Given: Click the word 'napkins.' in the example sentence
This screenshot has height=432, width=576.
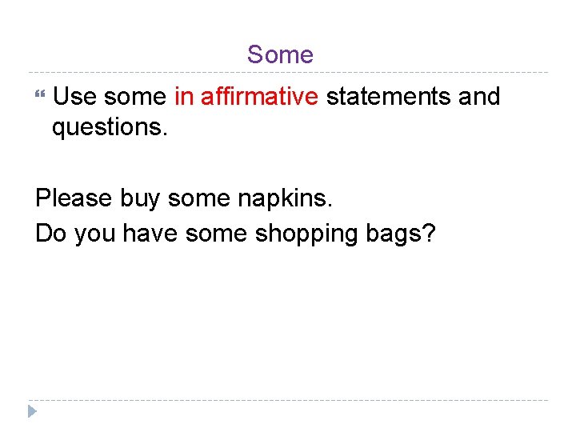Looking at the screenshot, I should [x=285, y=198].
